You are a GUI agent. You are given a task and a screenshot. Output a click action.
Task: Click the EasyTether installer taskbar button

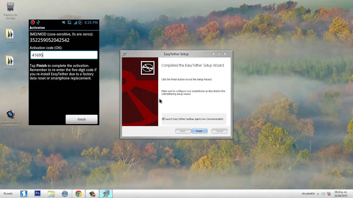pyautogui.click(x=106, y=194)
